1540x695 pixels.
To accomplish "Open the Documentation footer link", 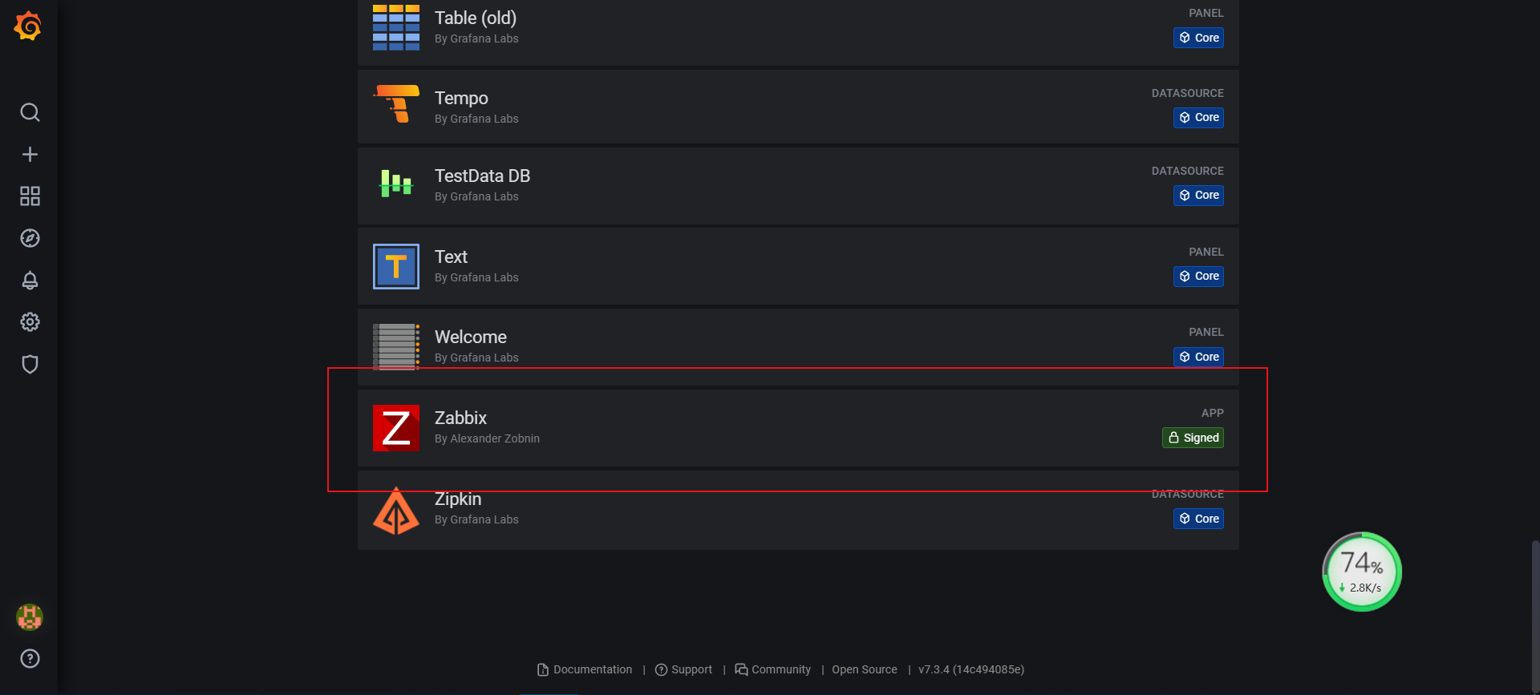I will click(x=585, y=669).
